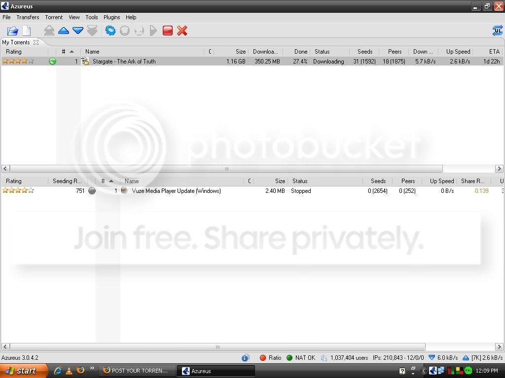The image size is (505, 378).
Task: Click upload speed blue arrow in status bar
Action: point(466,357)
